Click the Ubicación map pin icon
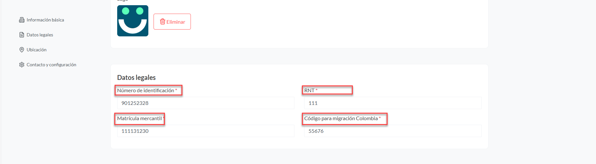 click(22, 50)
